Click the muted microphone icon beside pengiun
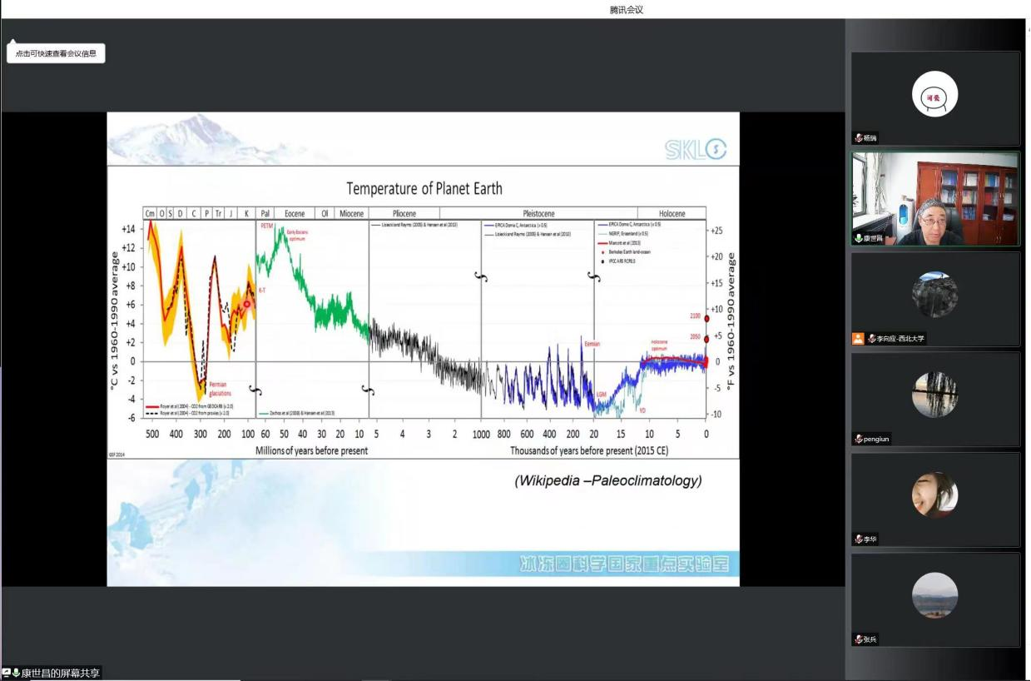 tap(859, 439)
